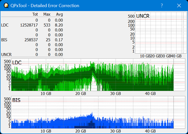
Task: Click the LDC row label in table
Action: tap(5, 25)
